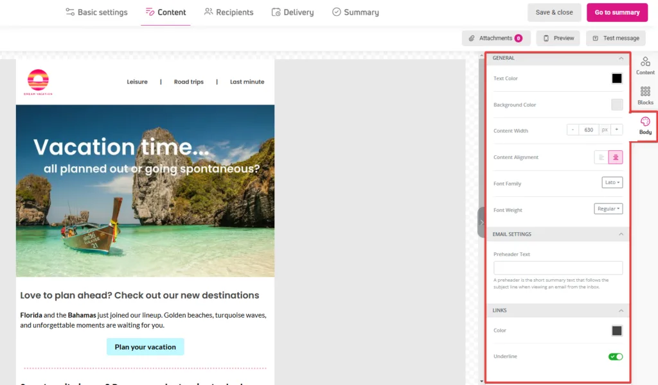This screenshot has width=658, height=385.
Task: Collapse the LINKS section
Action: click(x=621, y=311)
